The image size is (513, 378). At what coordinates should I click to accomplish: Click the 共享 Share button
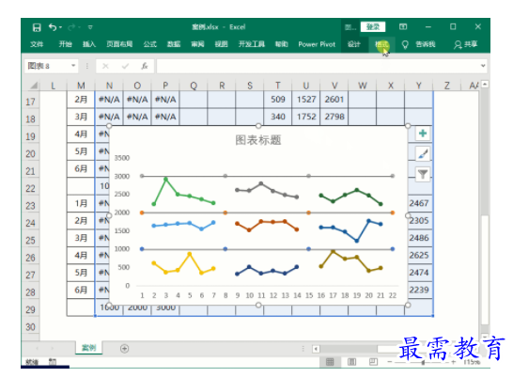[466, 44]
